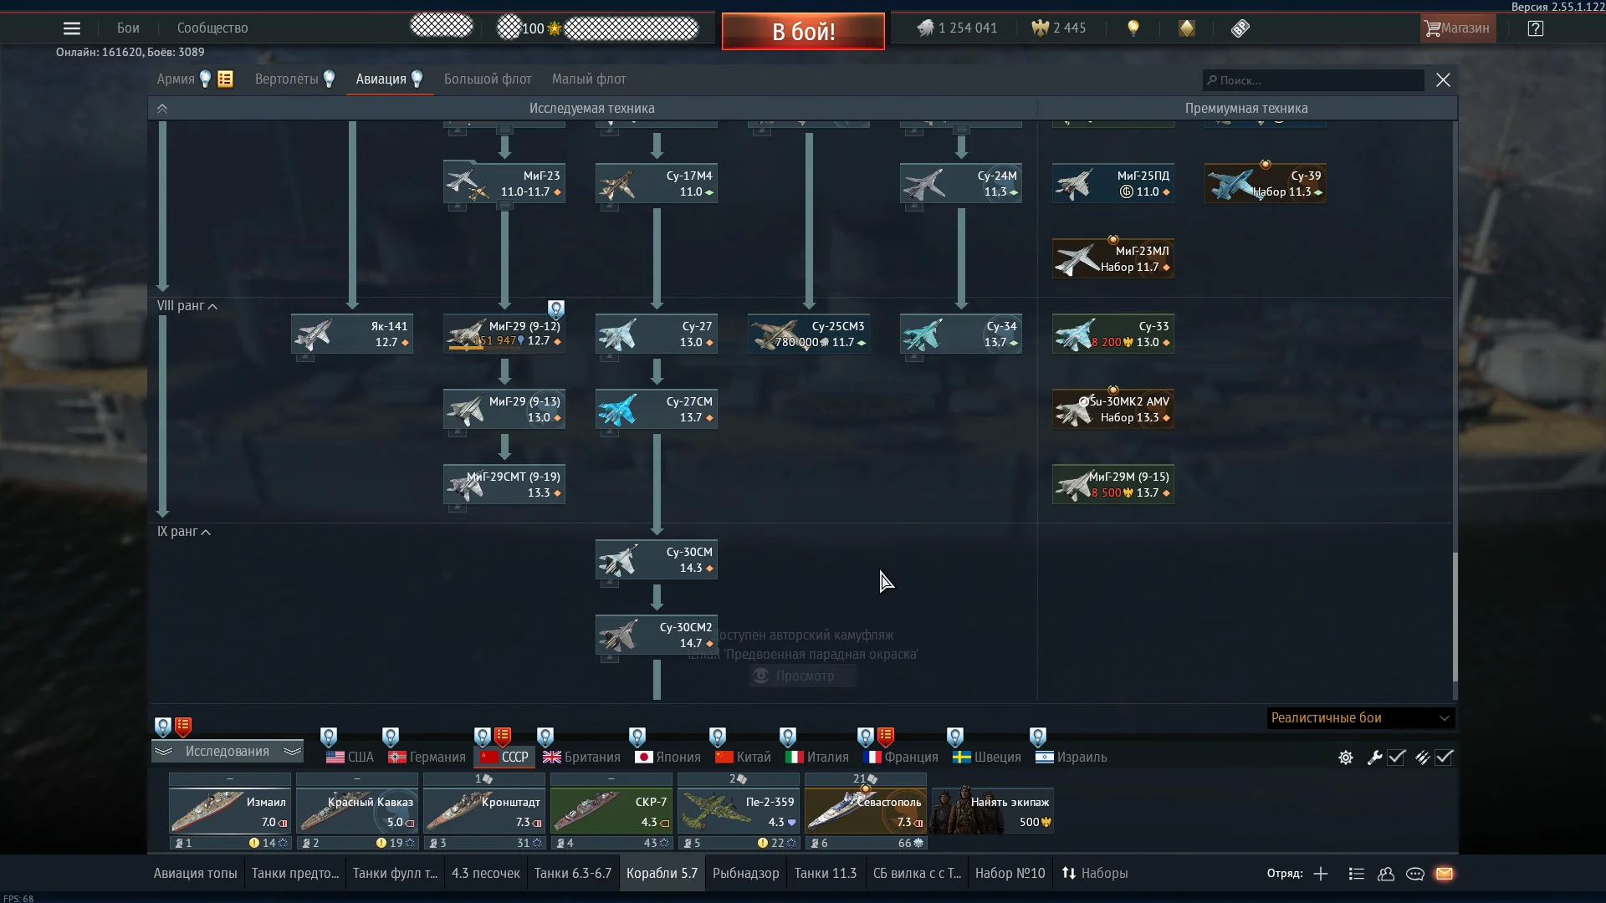Viewport: 1606px width, 903px height.
Task: Click the Golden Eagles balance 2 445
Action: coord(1059,28)
